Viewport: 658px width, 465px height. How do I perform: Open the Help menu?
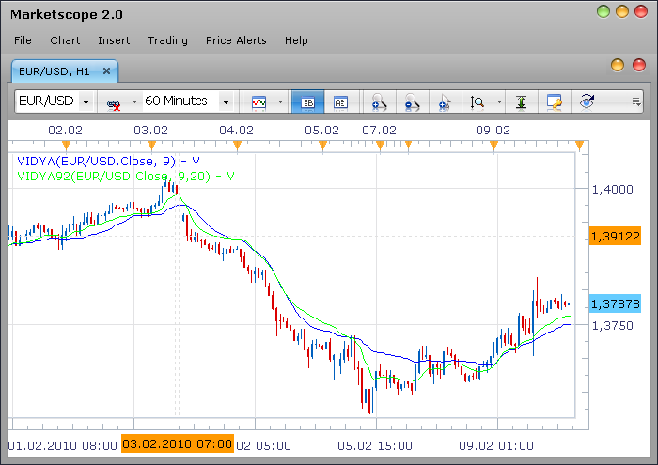click(296, 40)
